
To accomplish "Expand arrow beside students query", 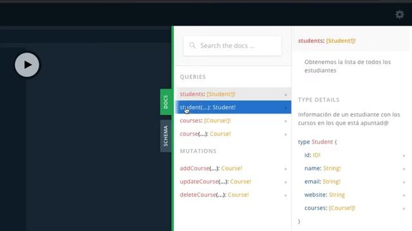I will coord(286,94).
